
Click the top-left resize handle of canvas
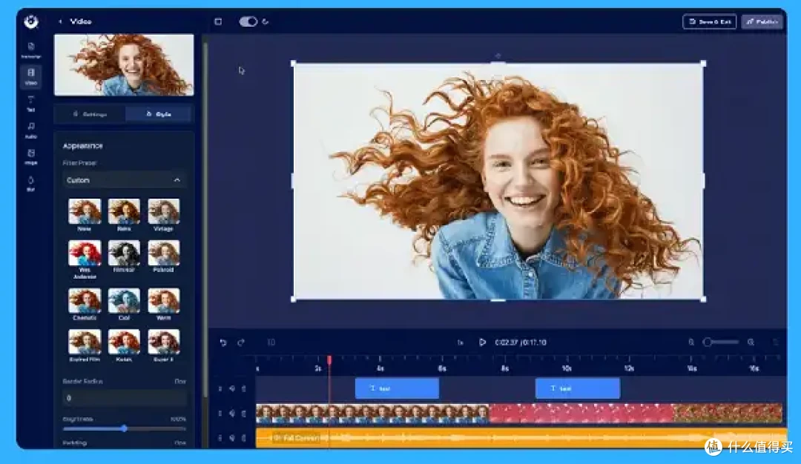coord(293,63)
